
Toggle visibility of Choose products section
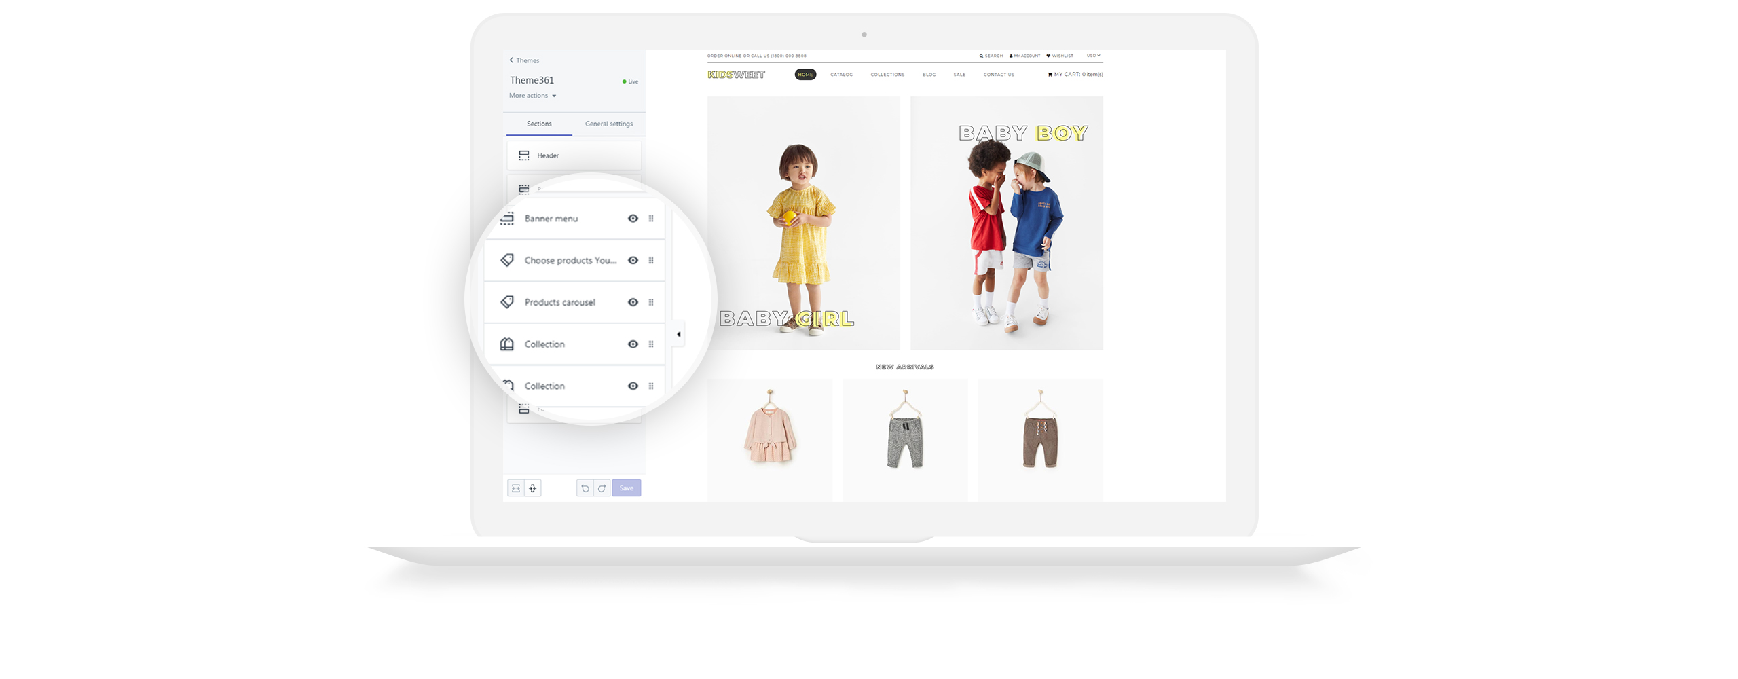pyautogui.click(x=633, y=261)
